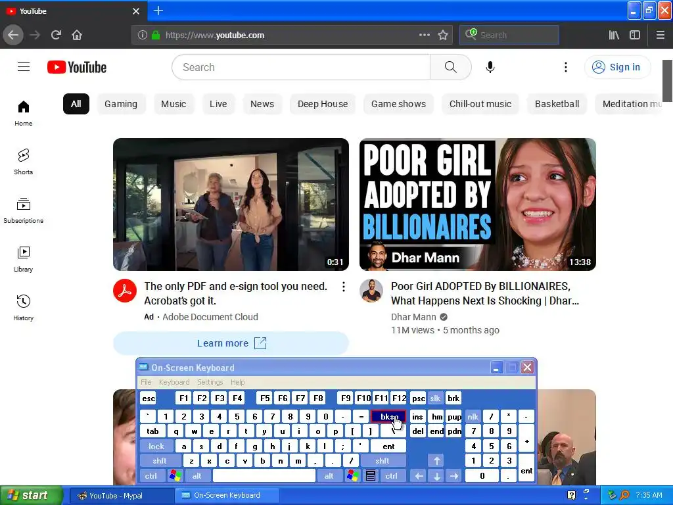The height and width of the screenshot is (505, 673).
Task: Start voice search with the microphone icon
Action: point(490,67)
